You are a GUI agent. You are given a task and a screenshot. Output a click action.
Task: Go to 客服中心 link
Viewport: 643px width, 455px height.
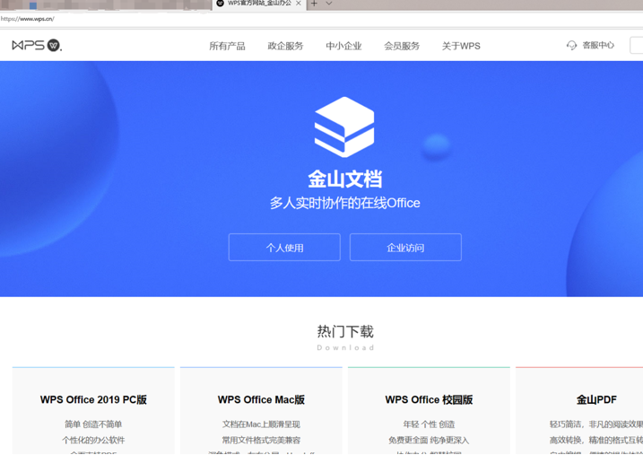click(x=598, y=45)
